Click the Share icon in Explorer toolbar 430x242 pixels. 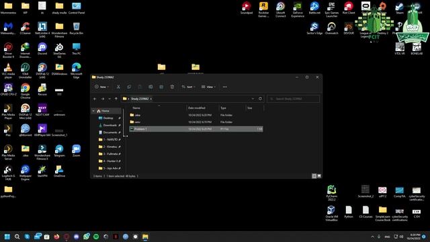161,87
